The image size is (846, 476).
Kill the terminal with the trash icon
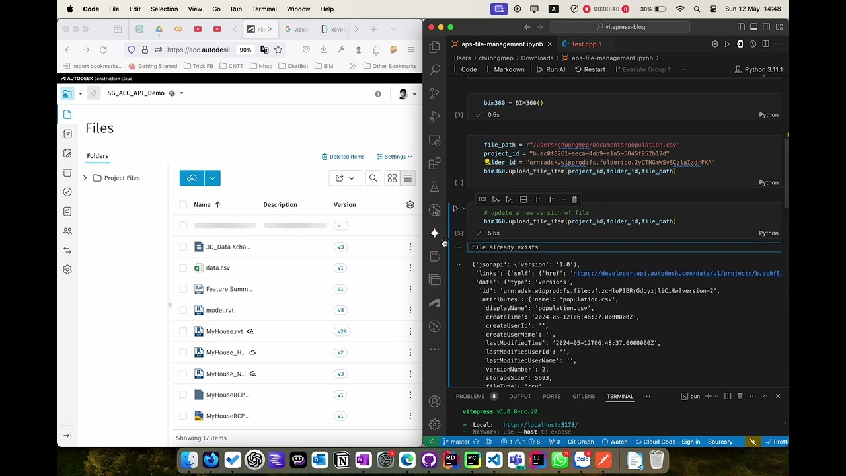[x=740, y=396]
